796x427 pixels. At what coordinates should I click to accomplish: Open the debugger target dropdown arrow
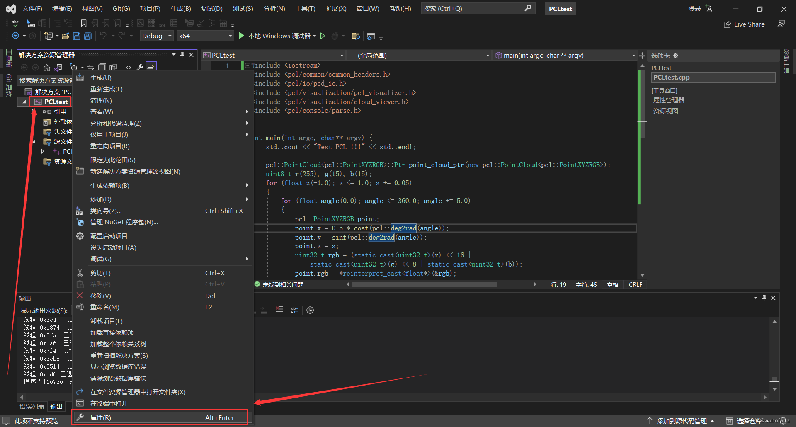tap(315, 36)
